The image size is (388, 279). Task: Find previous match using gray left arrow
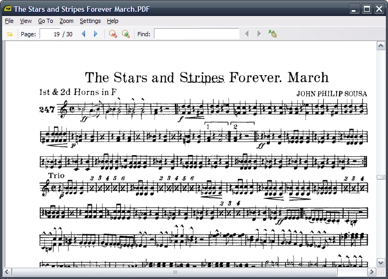[x=247, y=34]
